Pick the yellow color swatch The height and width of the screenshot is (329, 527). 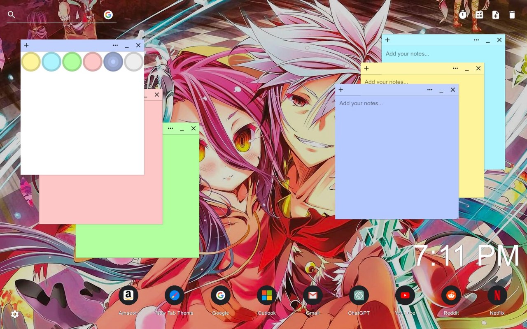31,62
